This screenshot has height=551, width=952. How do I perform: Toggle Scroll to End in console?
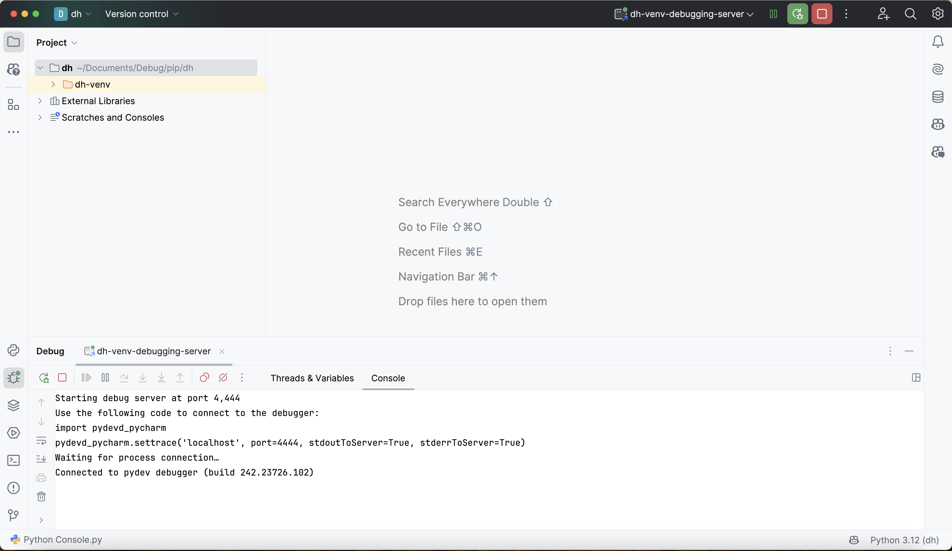point(41,459)
